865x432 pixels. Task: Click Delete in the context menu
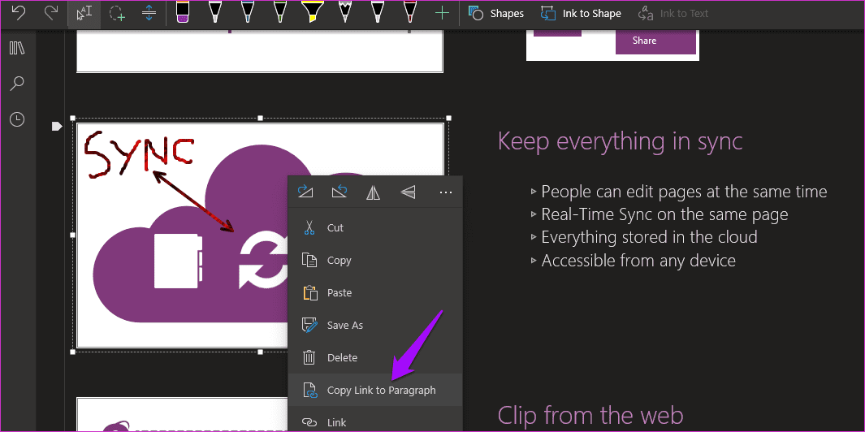(375, 357)
